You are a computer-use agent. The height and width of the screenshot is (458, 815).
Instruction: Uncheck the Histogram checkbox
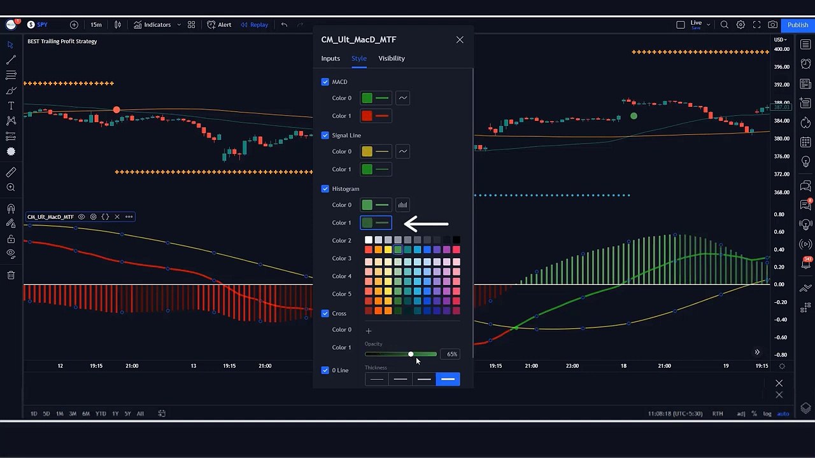coord(325,189)
